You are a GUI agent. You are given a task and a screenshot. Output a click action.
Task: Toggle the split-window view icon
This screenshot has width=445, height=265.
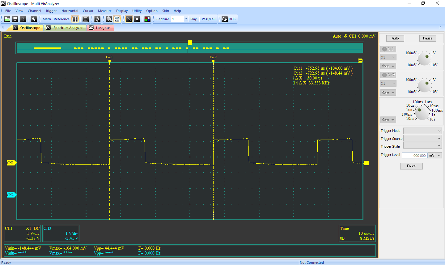(75, 19)
